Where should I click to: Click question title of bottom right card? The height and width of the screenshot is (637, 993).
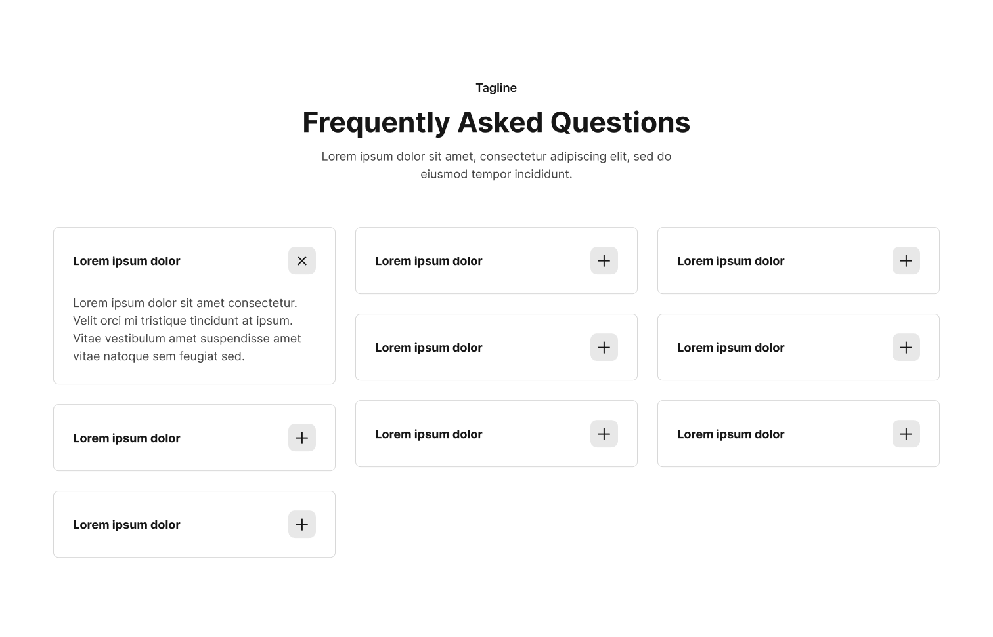coord(730,434)
